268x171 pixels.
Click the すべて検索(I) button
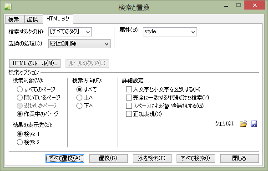tap(196, 158)
